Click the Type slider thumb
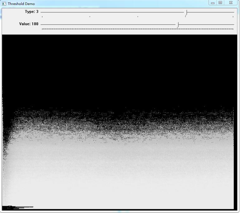This screenshot has height=213, width=240. point(186,13)
